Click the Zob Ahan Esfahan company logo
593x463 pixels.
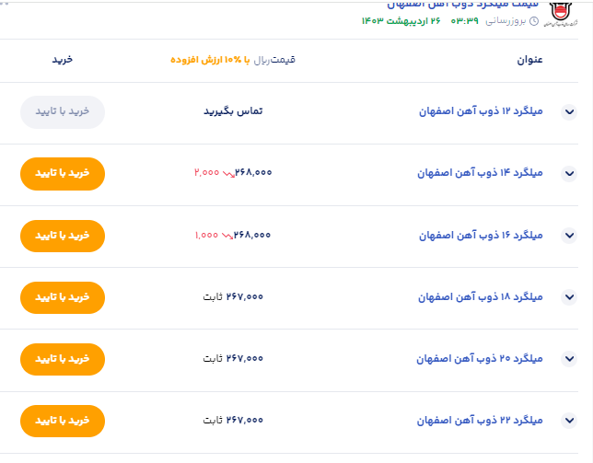[x=562, y=11]
